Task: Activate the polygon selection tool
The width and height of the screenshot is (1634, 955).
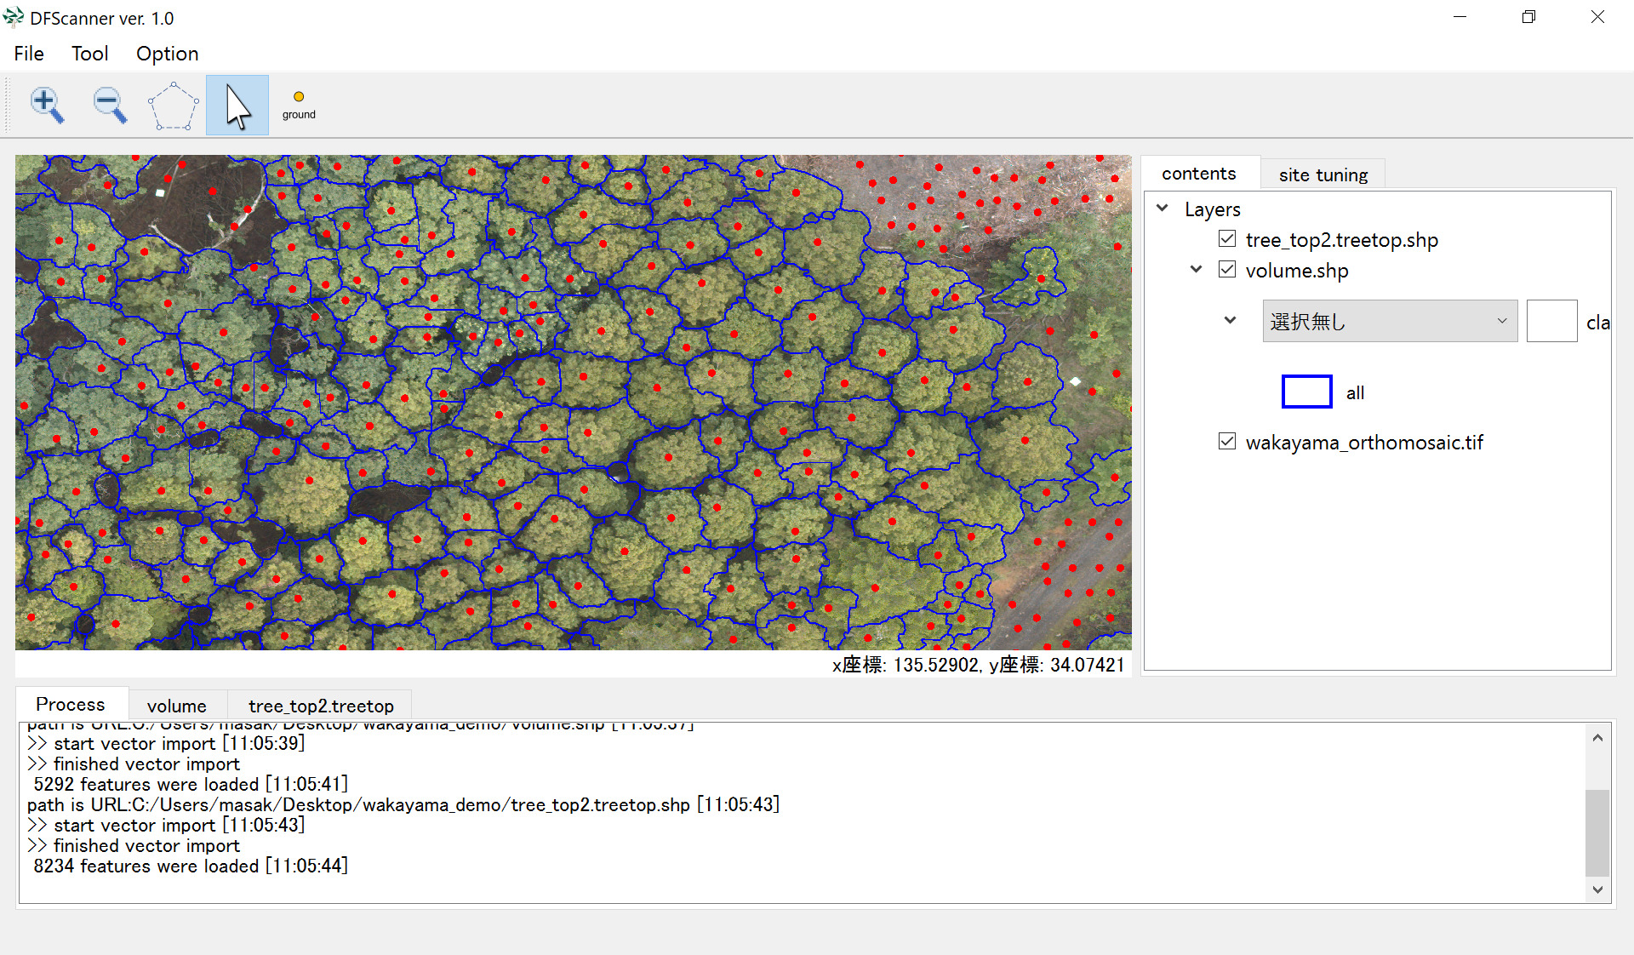Action: [x=173, y=106]
